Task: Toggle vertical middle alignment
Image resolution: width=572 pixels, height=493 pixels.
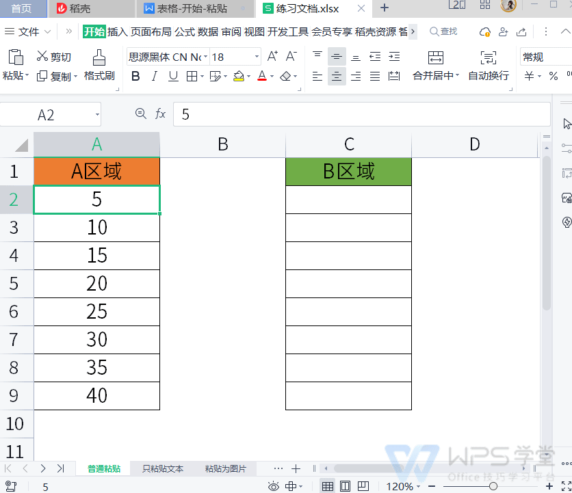Action: tap(337, 57)
